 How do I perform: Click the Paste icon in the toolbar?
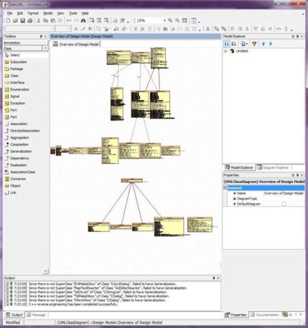[x=53, y=21]
